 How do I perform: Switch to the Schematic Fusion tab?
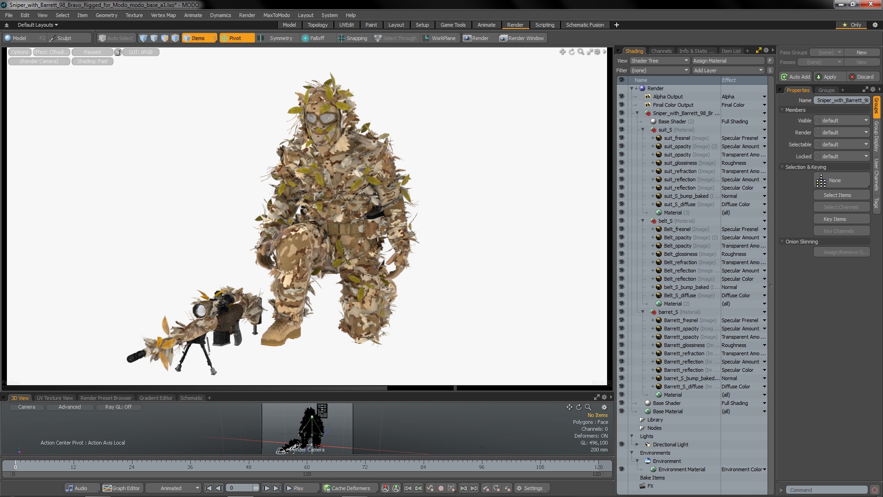pos(585,25)
